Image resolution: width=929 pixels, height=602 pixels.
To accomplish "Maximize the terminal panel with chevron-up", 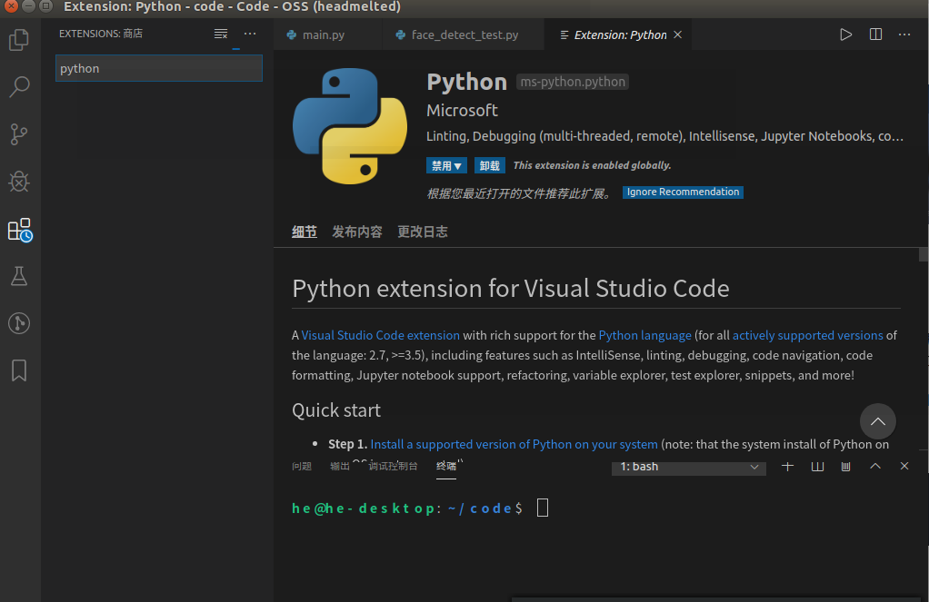I will click(x=875, y=466).
